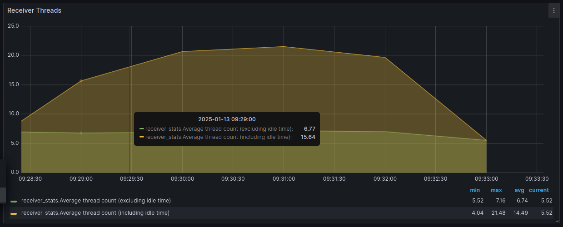This screenshot has width=563, height=227.
Task: Click the 09:30:00 x-axis label
Action: coord(183,179)
